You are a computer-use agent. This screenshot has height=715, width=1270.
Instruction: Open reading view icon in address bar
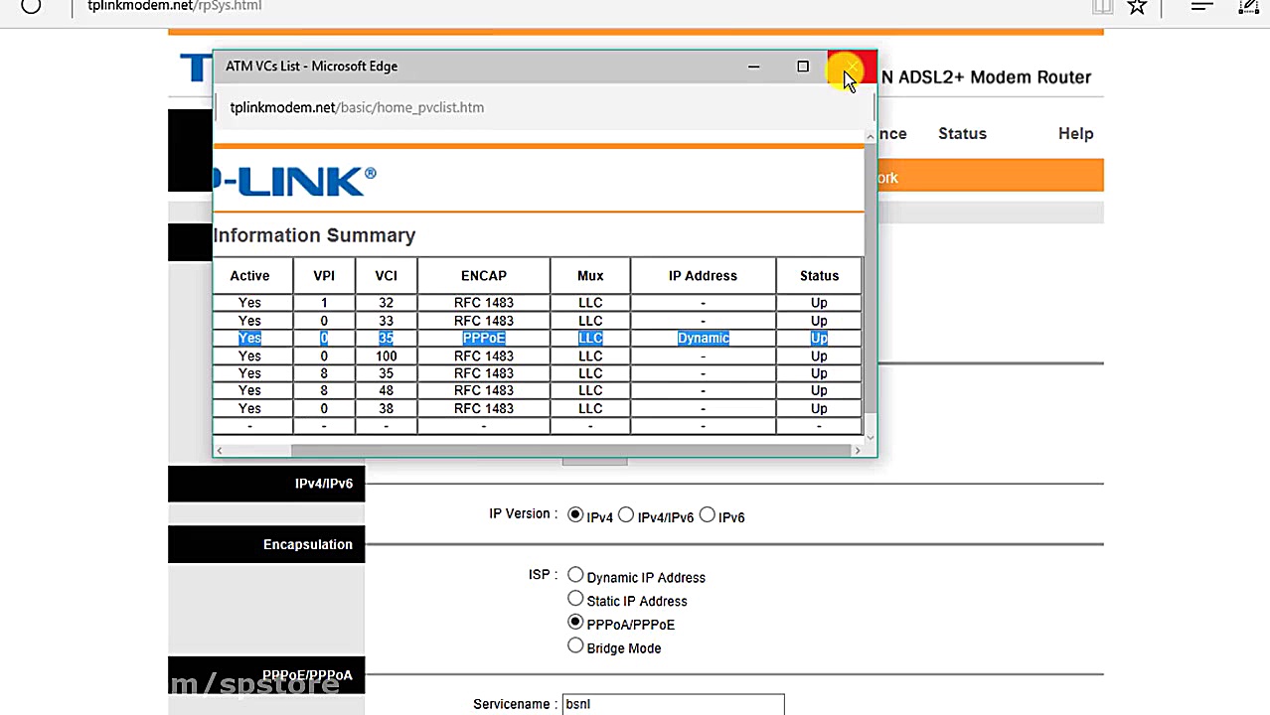pyautogui.click(x=1102, y=7)
